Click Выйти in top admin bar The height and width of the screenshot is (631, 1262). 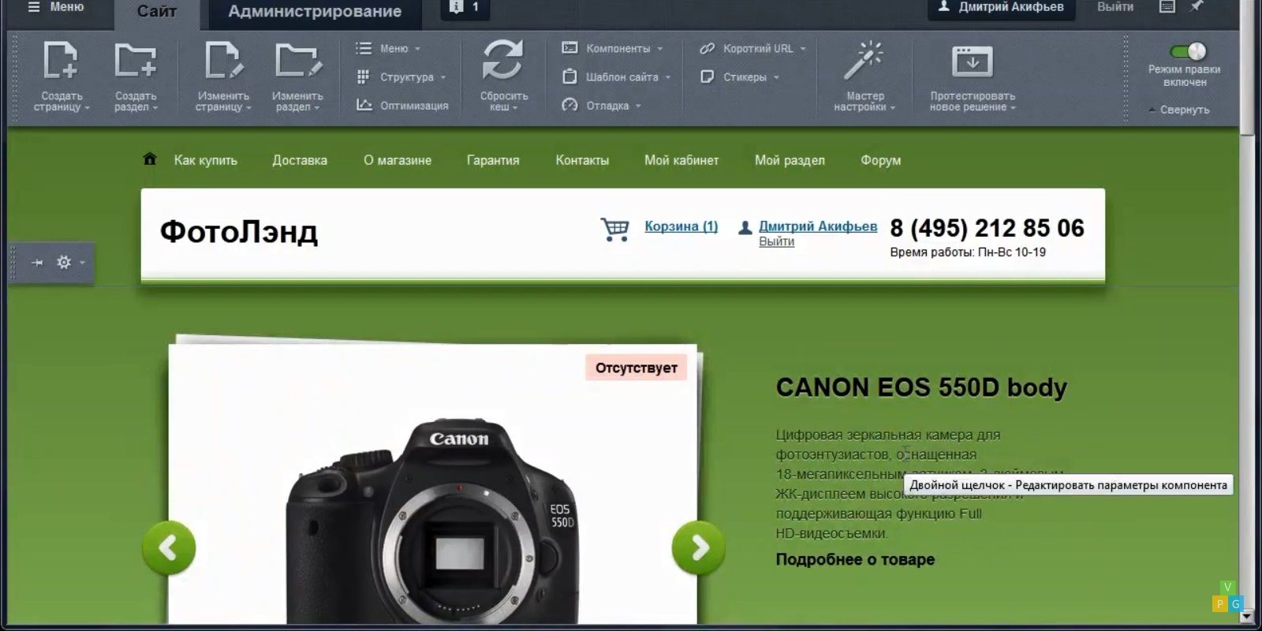coord(1115,7)
